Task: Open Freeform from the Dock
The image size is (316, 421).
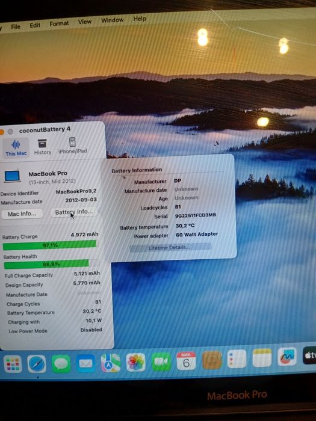Action: click(287, 357)
